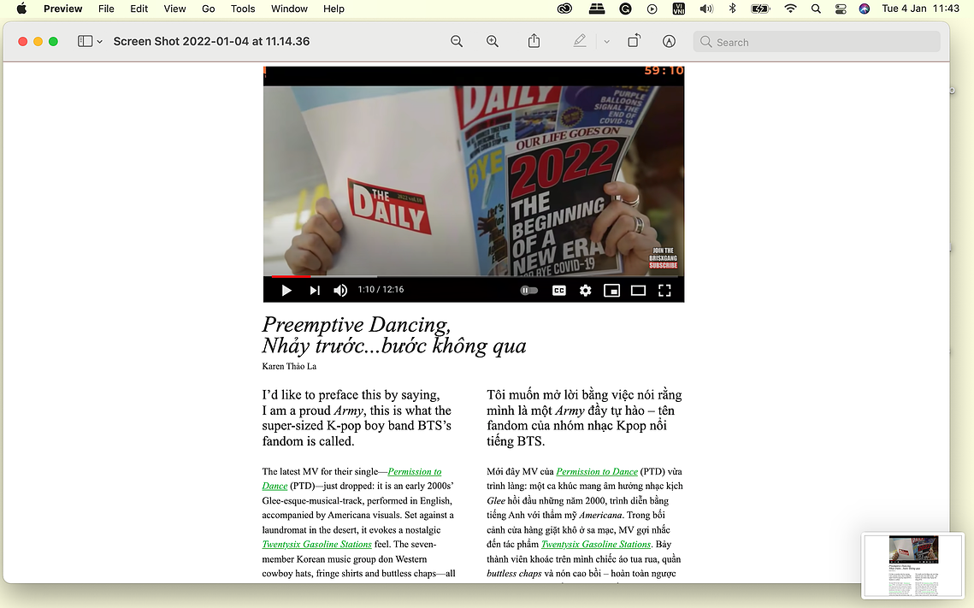
Task: Open Twentysix Gasoline Stations link in Vietnamese column
Action: [x=596, y=544]
